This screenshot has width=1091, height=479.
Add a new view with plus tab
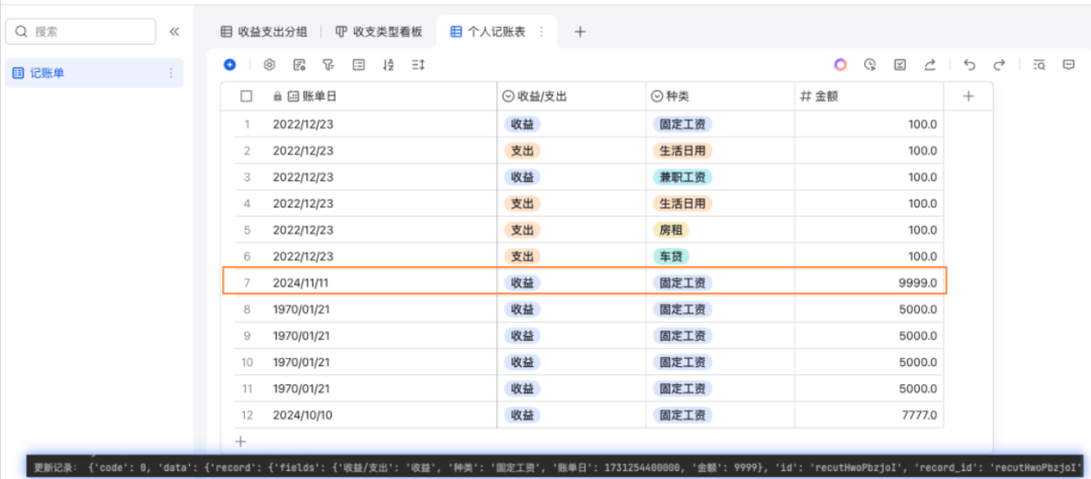[581, 31]
